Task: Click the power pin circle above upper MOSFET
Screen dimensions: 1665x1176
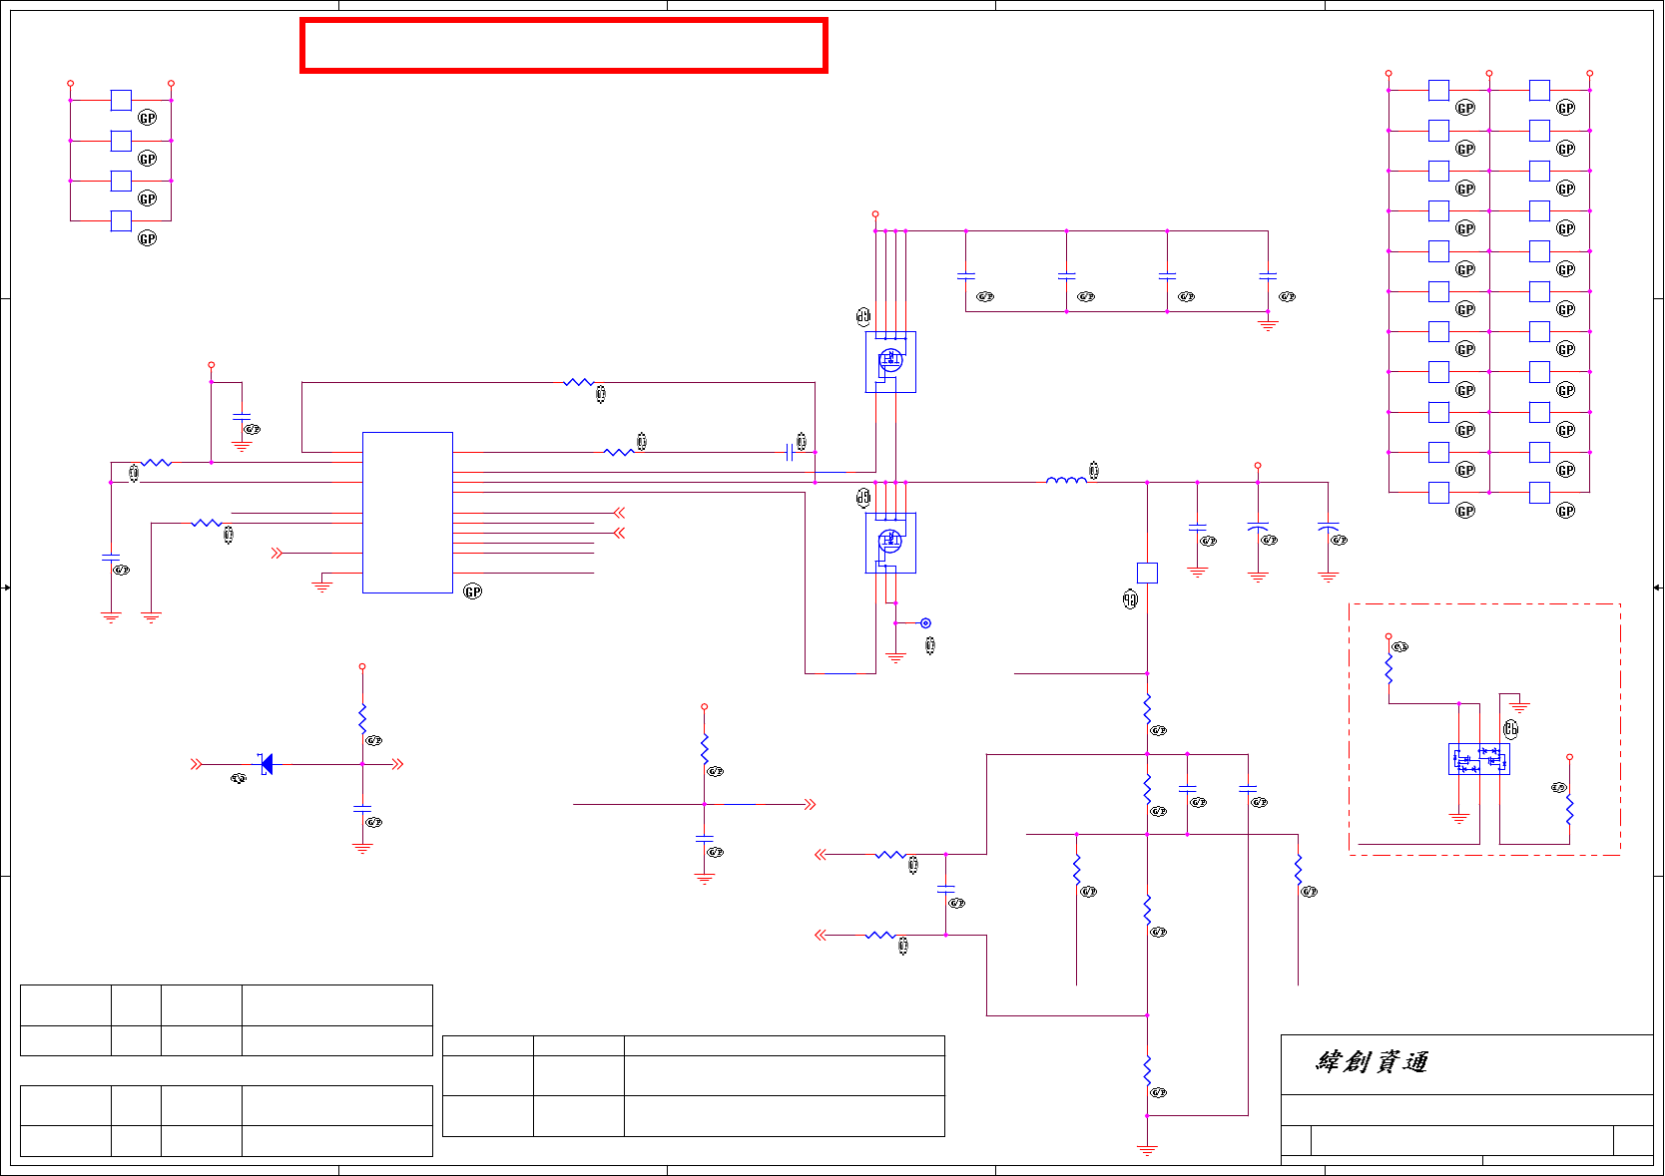Action: point(875,213)
